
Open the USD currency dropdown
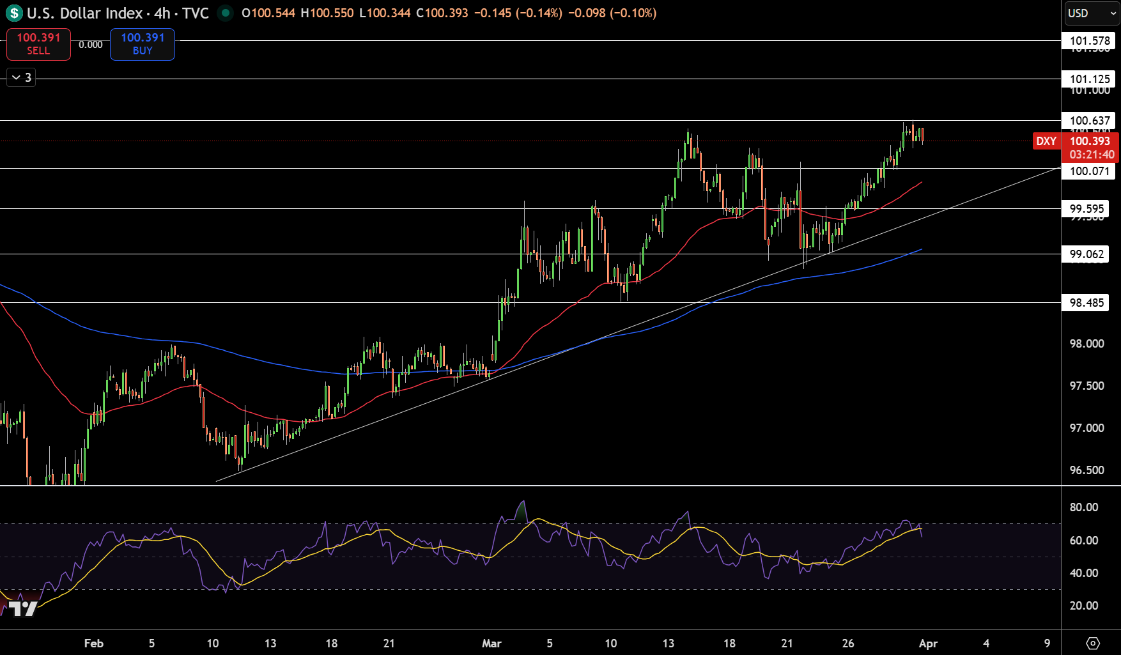[x=1092, y=13]
